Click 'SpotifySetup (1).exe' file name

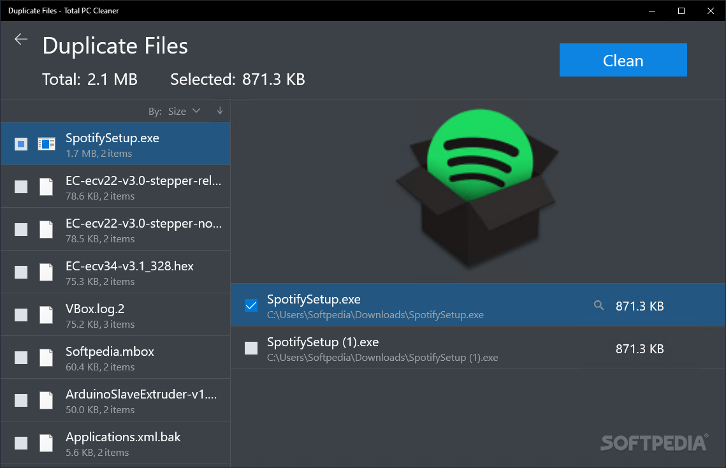tap(323, 342)
